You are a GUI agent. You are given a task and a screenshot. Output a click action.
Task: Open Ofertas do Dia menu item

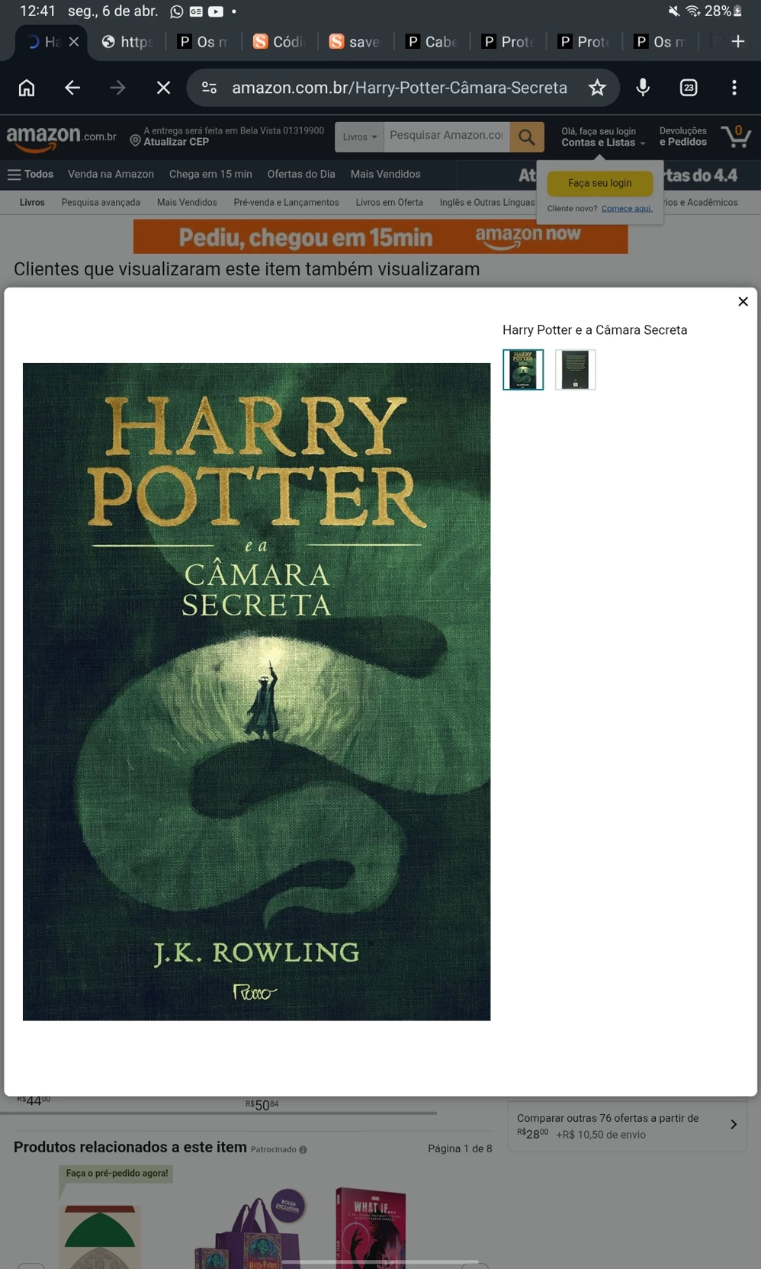click(301, 174)
